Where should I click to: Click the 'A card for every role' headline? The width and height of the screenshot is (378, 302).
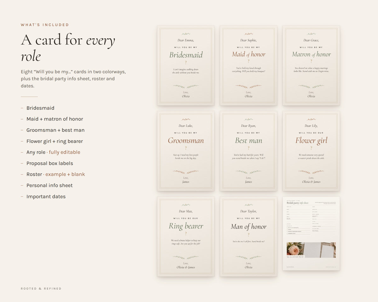(68, 48)
